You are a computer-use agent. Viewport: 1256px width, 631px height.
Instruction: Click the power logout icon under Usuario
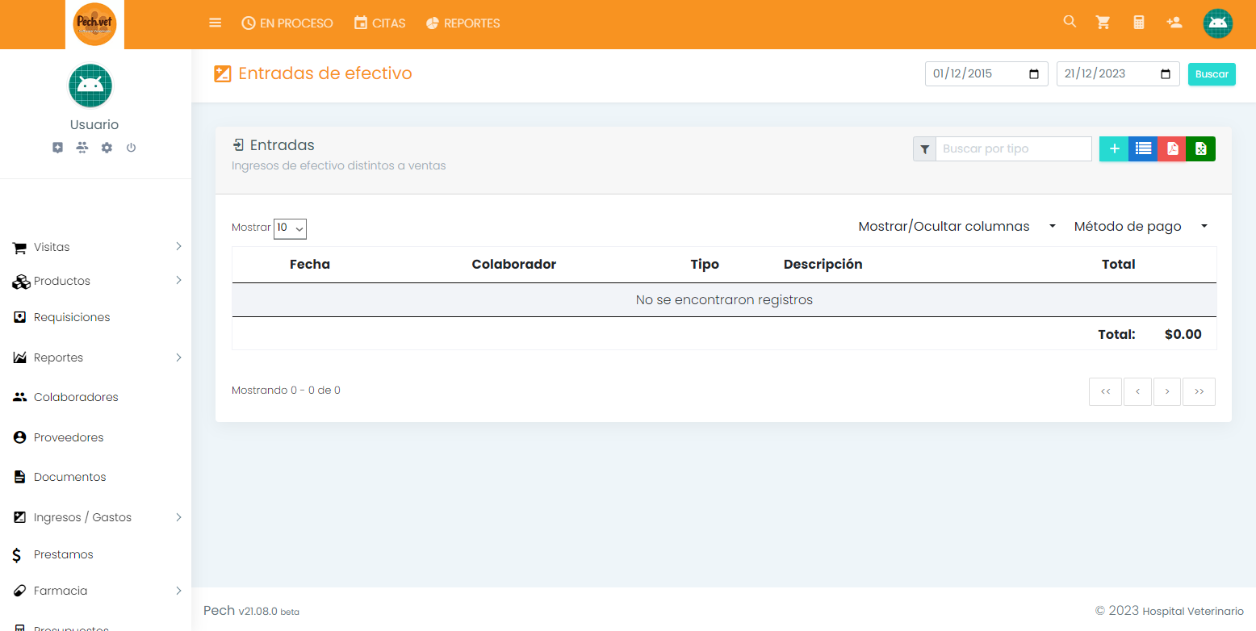pyautogui.click(x=131, y=148)
